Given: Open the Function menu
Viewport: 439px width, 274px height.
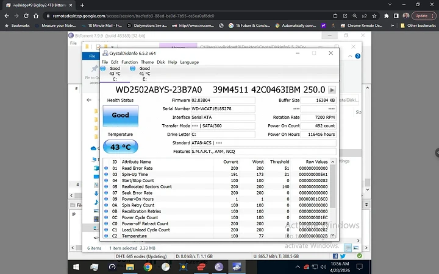Looking at the screenshot, I should (129, 62).
